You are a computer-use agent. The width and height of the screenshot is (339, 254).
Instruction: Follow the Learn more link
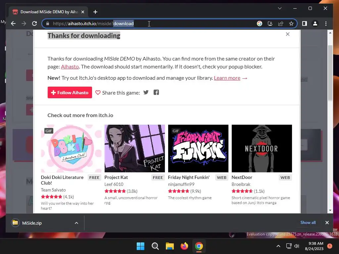(x=227, y=78)
